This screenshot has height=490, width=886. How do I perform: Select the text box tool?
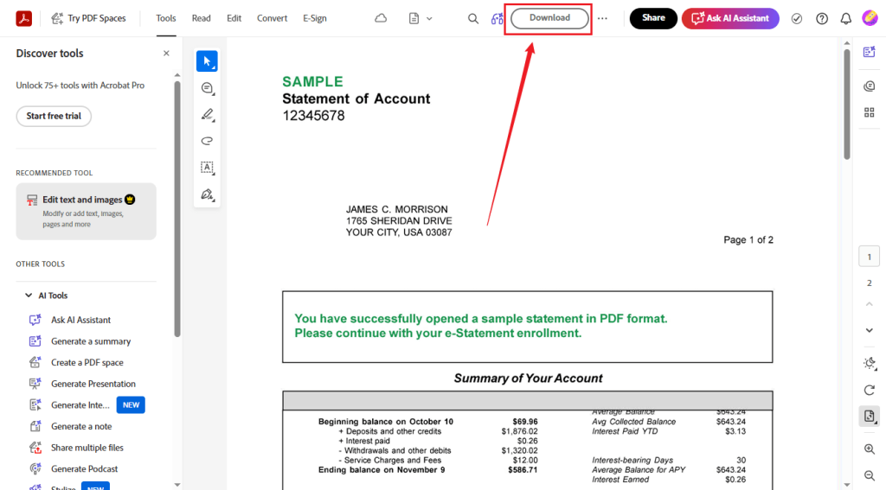207,167
